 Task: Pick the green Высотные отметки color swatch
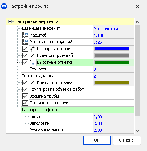(112, 63)
